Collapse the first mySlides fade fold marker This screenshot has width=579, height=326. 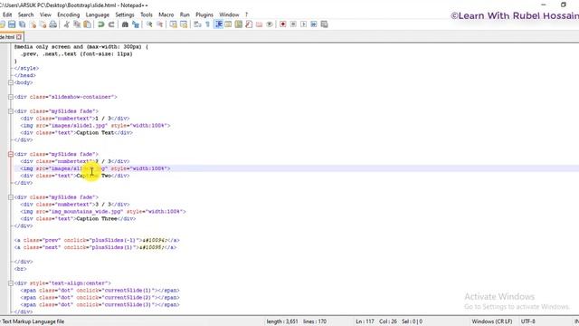point(11,111)
